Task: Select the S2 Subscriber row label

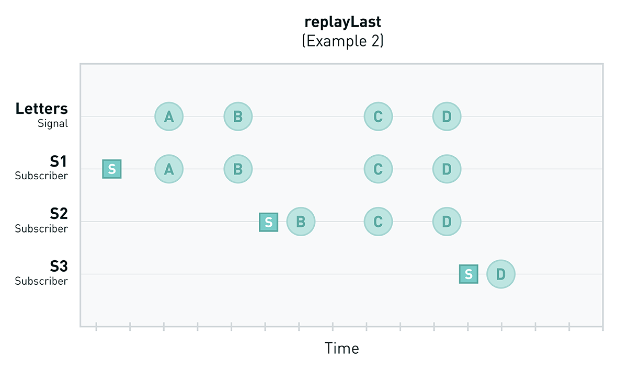Action: tap(41, 221)
